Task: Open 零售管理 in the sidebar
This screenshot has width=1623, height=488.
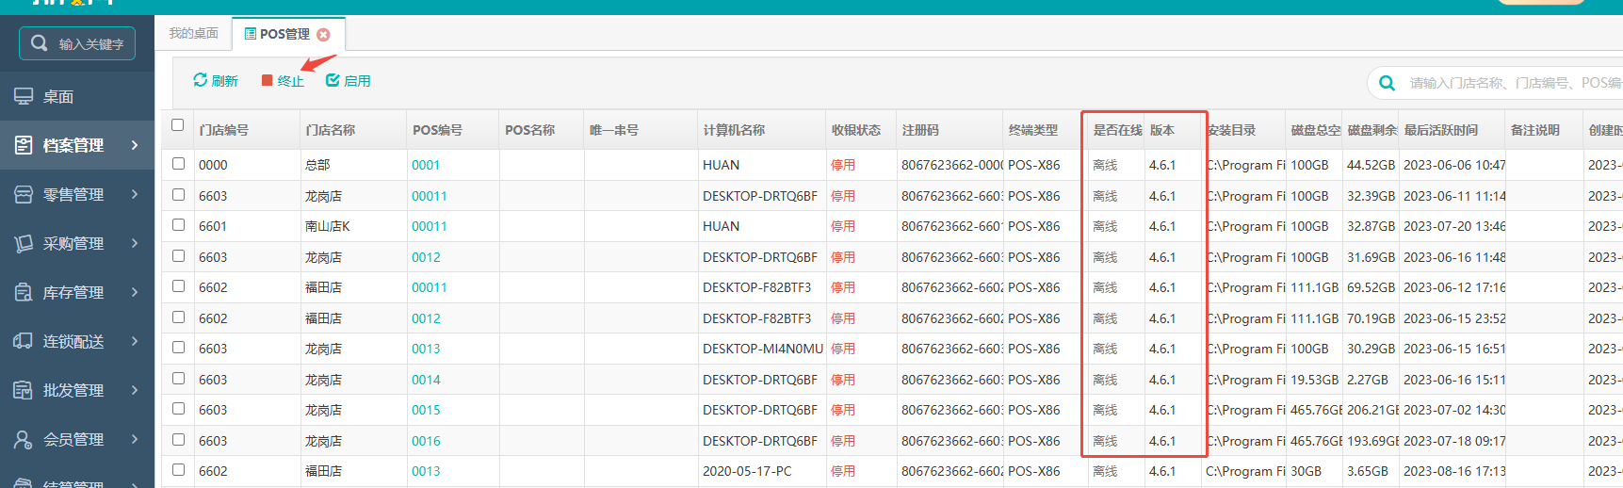Action: (x=77, y=194)
